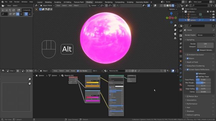Open the Tool properties tab in Properties editor
The image size is (216, 121).
coord(181,31)
